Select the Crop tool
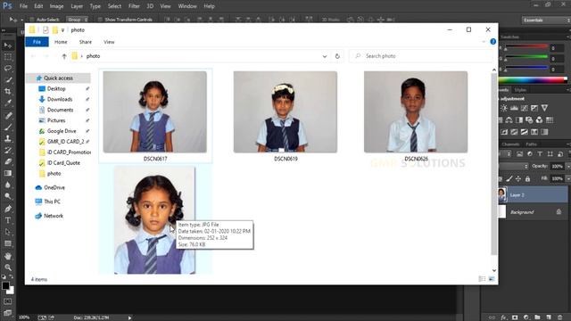 (8, 91)
